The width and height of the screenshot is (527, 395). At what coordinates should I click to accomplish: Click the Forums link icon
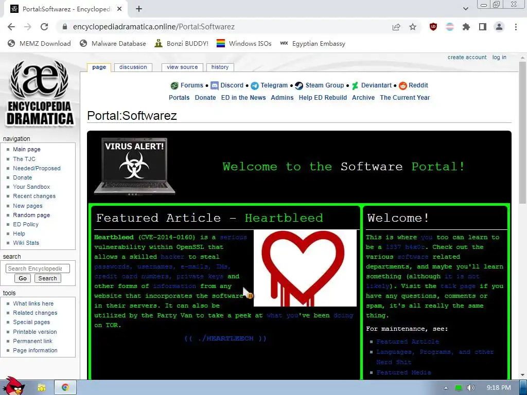(x=174, y=86)
